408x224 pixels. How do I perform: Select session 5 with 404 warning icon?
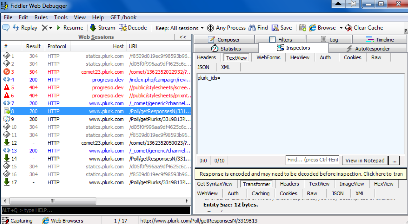(x=7, y=87)
